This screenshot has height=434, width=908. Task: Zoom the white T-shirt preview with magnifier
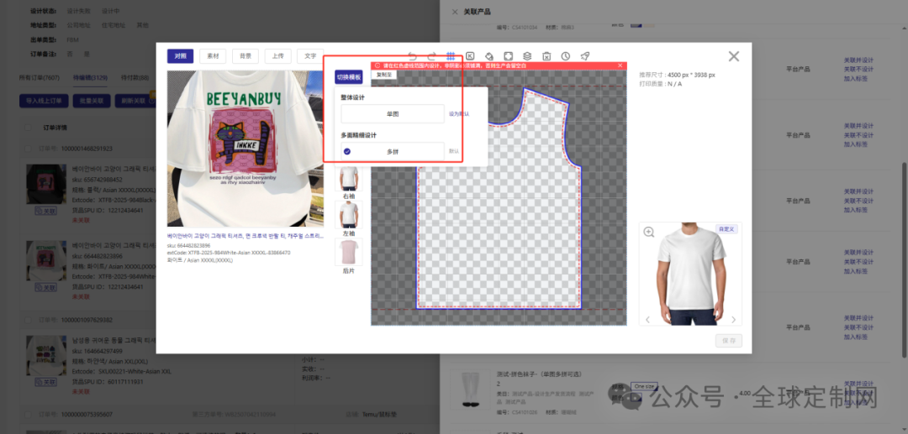tap(649, 232)
